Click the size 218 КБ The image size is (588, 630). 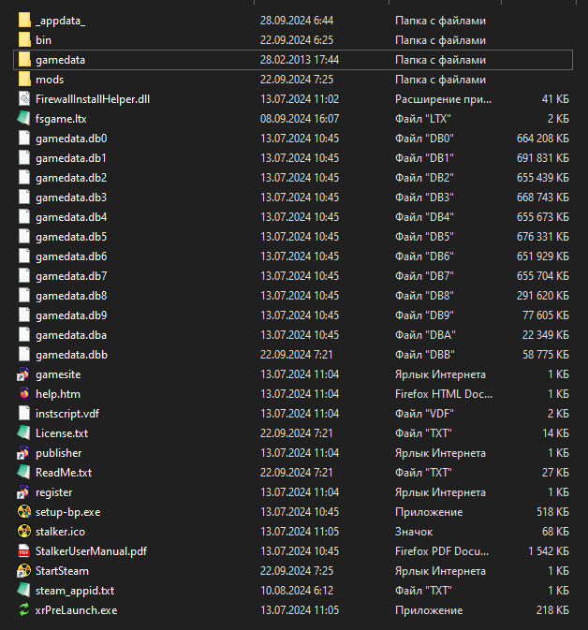click(552, 610)
